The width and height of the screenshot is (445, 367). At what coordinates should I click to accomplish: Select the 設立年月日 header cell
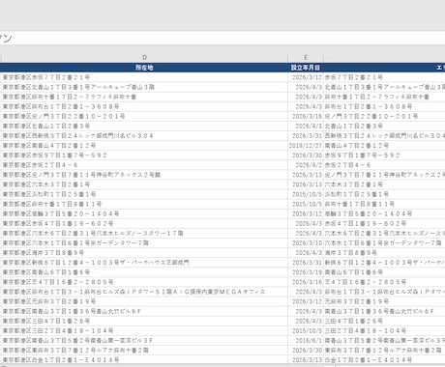click(306, 68)
